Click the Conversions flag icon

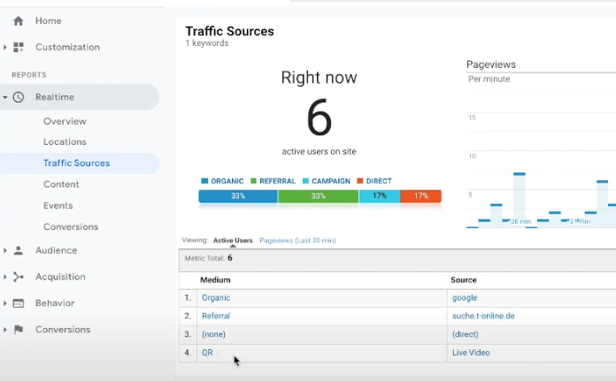coord(19,330)
